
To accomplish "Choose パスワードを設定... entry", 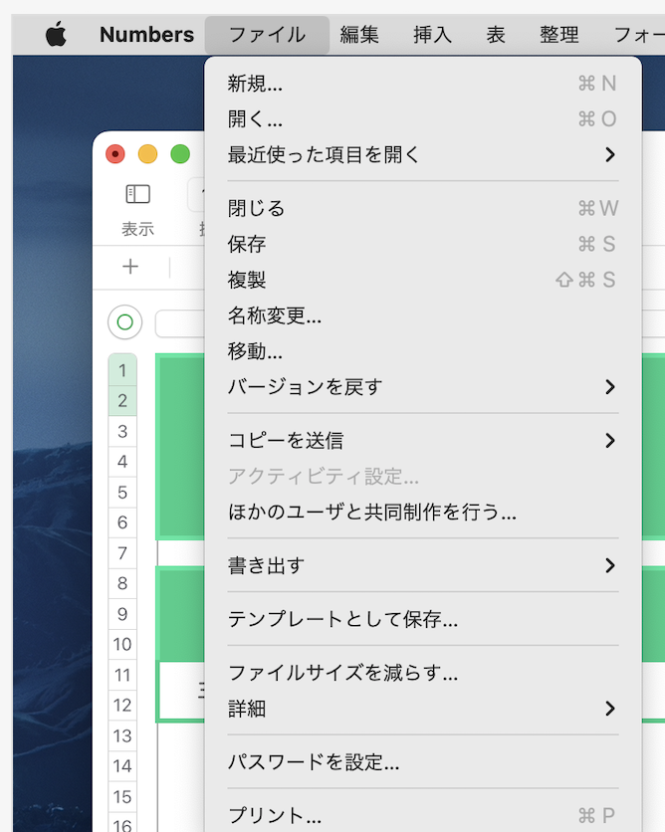I will click(x=423, y=762).
